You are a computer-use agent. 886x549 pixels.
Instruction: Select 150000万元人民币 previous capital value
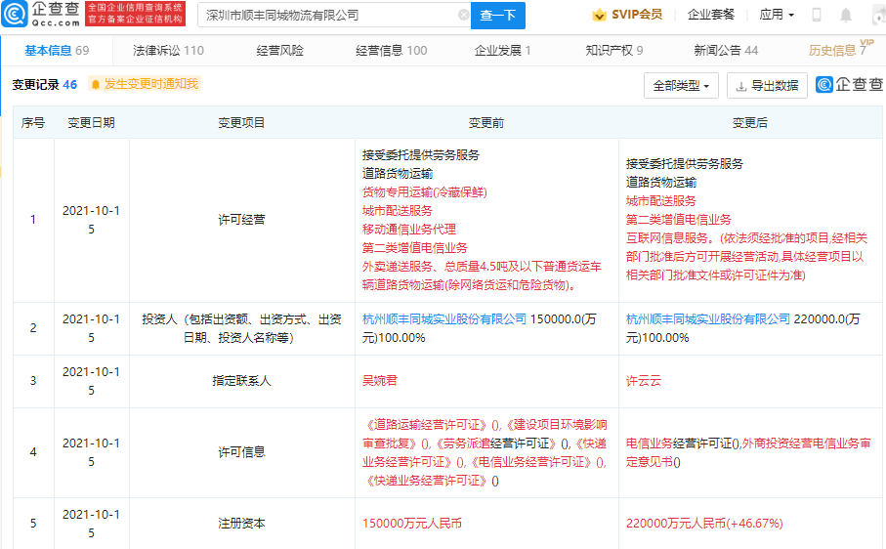(412, 524)
